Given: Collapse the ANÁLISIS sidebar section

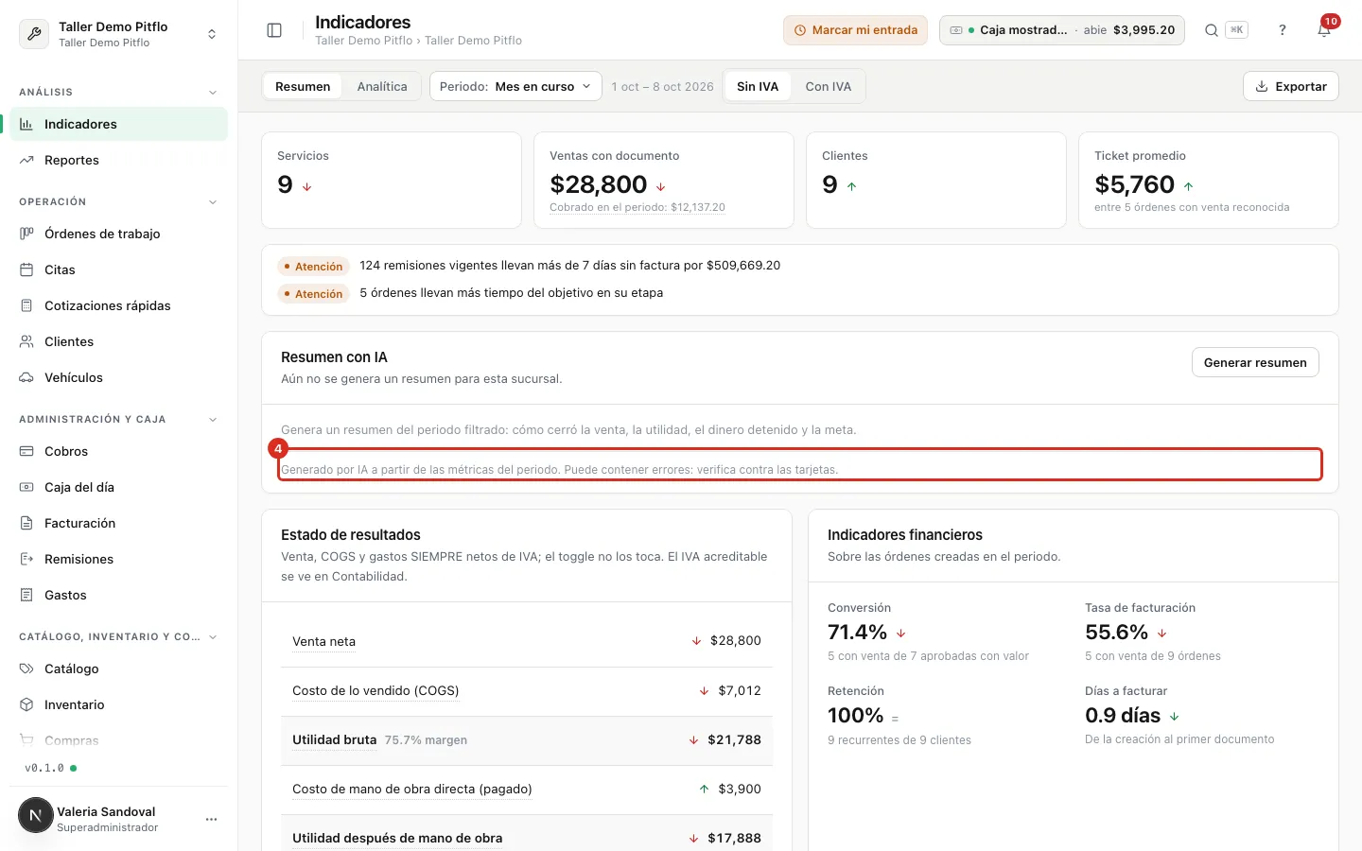Looking at the screenshot, I should click(x=213, y=92).
